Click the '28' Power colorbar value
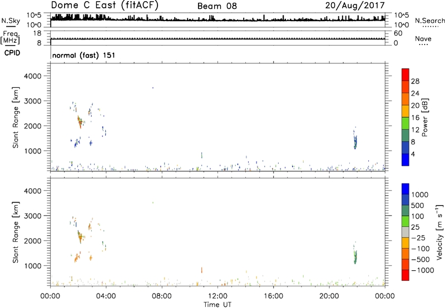 (415, 81)
